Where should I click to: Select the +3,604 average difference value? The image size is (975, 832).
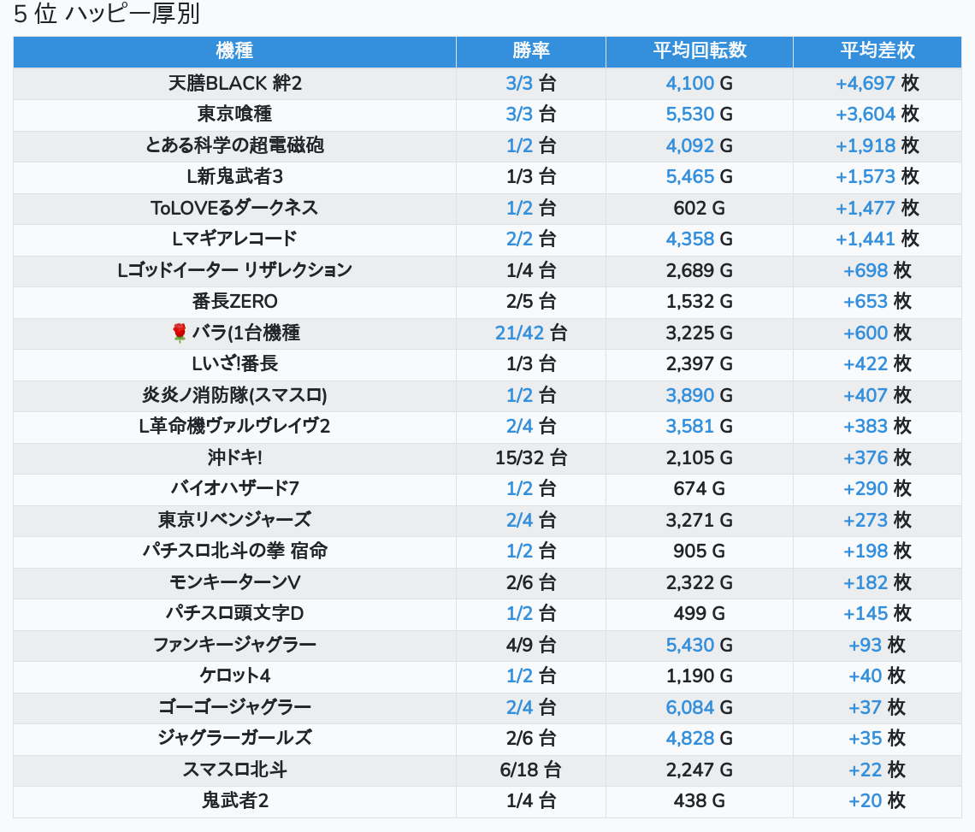tap(865, 114)
